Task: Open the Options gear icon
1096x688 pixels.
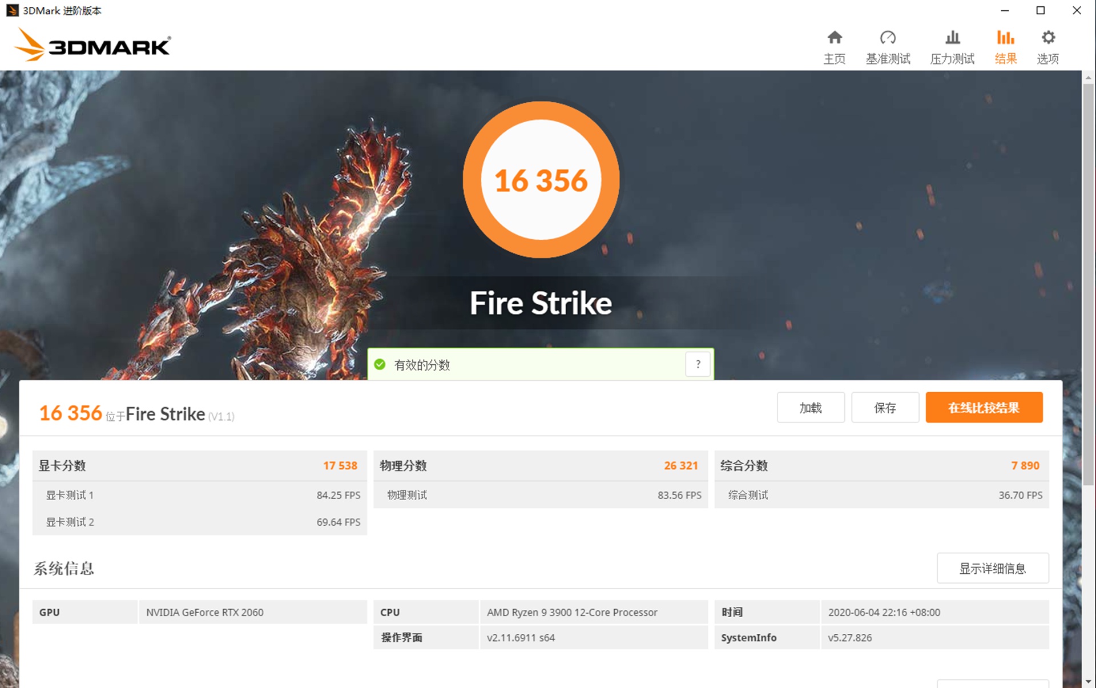Action: point(1048,46)
